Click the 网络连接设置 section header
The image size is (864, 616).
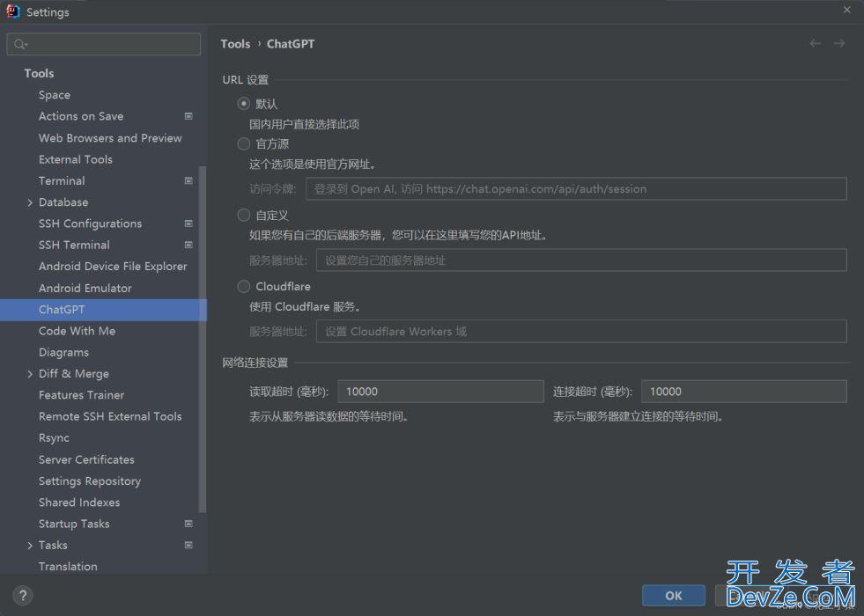(x=255, y=363)
